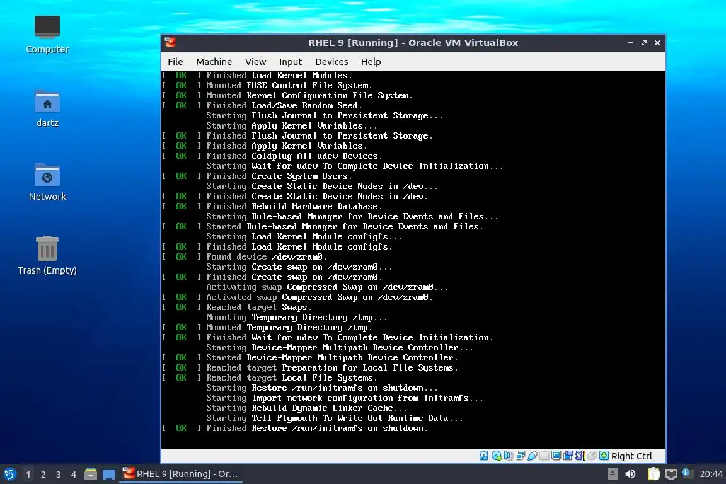
Task: Click the shared folders indicator icon
Action: (544, 456)
